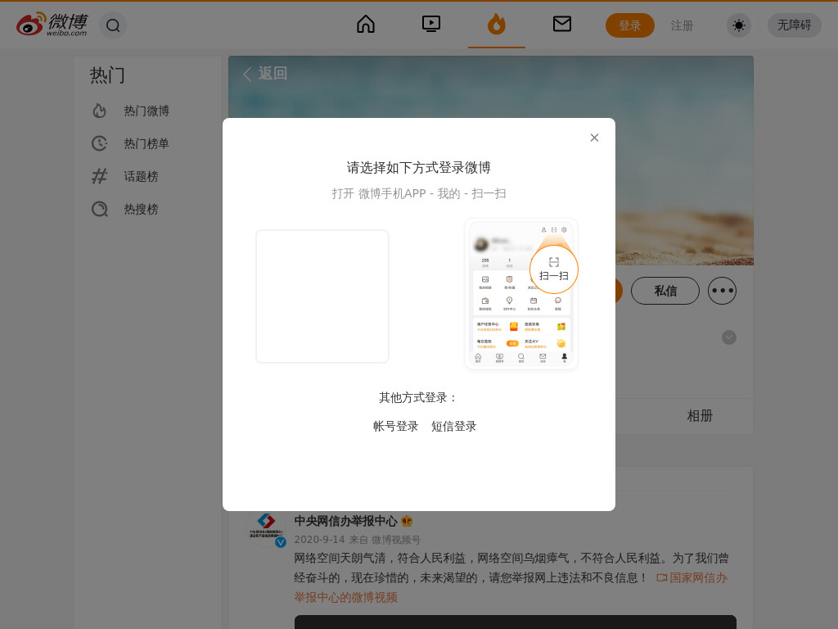The image size is (838, 629).
Task: Click the phone scan illustration
Action: [x=521, y=294]
